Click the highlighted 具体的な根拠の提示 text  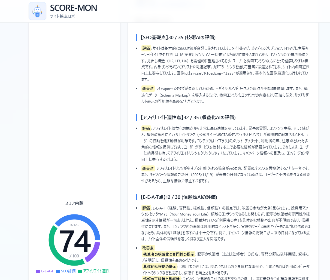160,267
